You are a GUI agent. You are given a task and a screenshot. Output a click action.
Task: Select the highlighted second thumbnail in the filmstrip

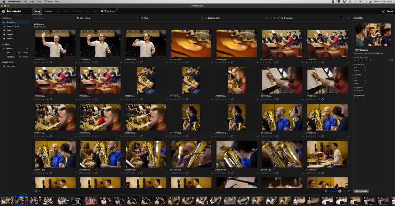(21, 201)
